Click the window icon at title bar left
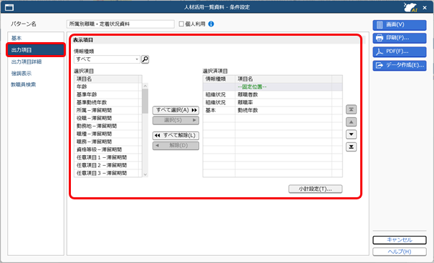The height and width of the screenshot is (263, 434). coord(9,7)
